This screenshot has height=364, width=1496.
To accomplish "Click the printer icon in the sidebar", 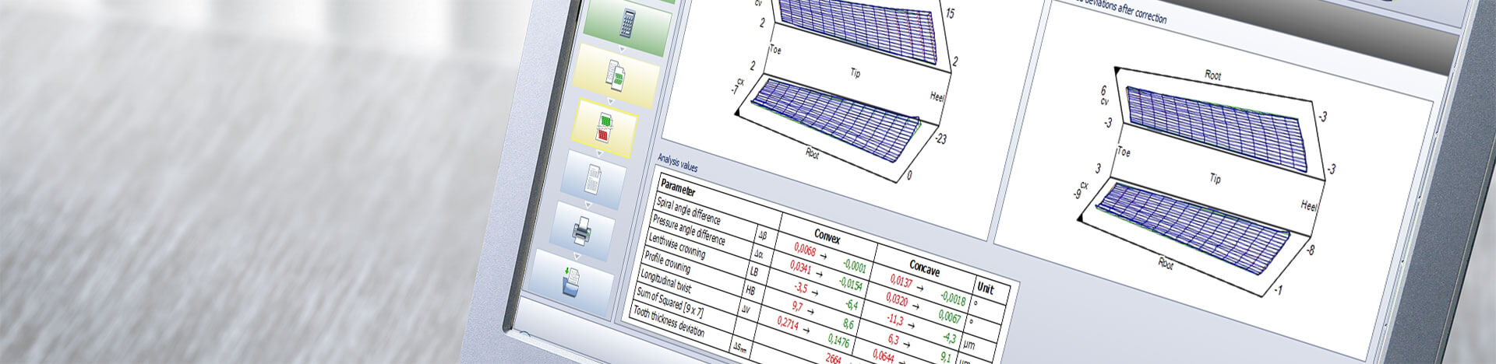I will coord(581,230).
